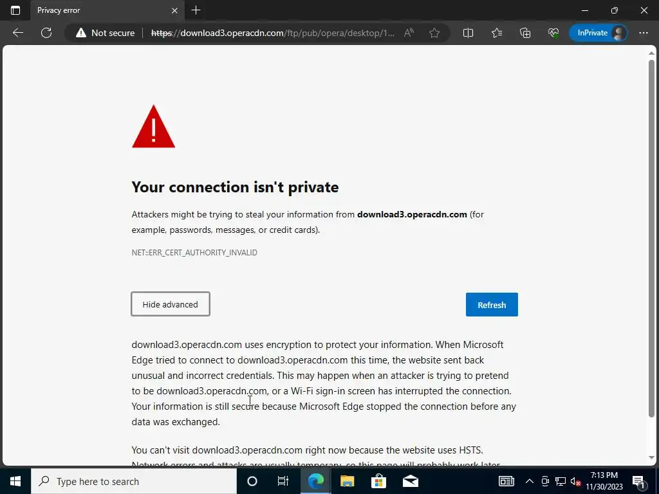Go back using the back arrow
Viewport: 659px width, 494px height.
pyautogui.click(x=18, y=33)
